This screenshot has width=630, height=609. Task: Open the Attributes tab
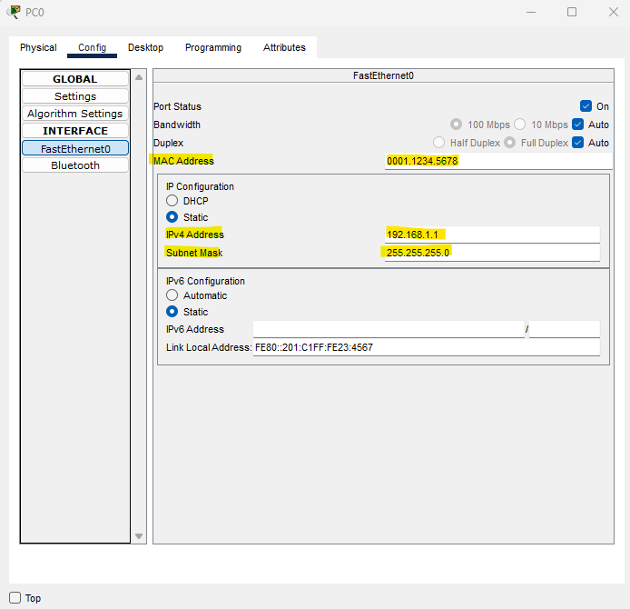284,47
